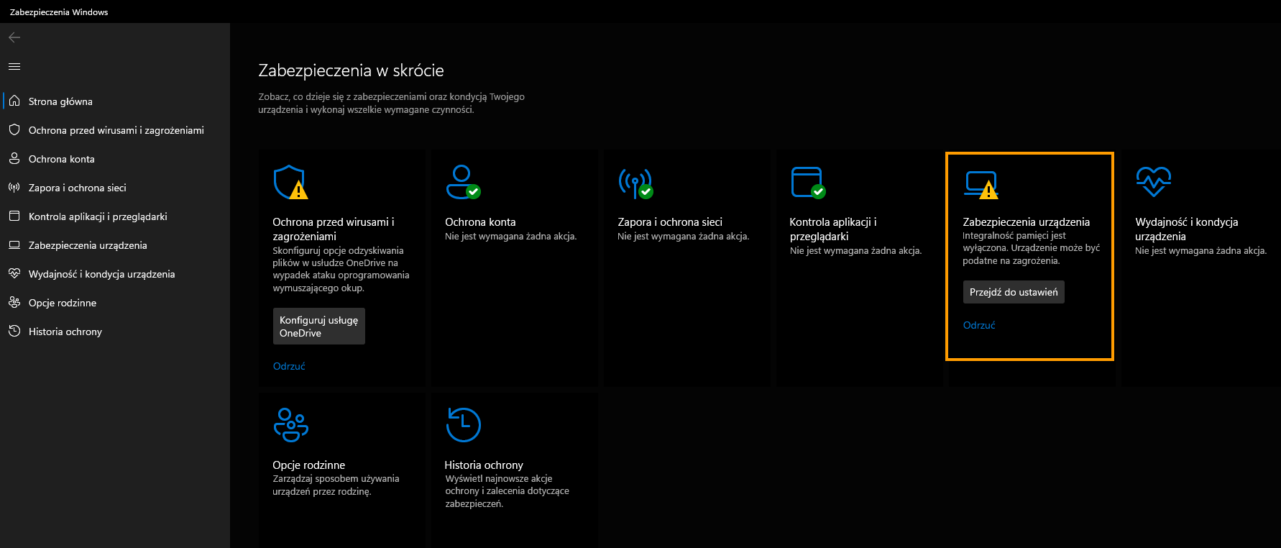This screenshot has width=1281, height=548.
Task: Click the account protection tile icon
Action: 464,182
